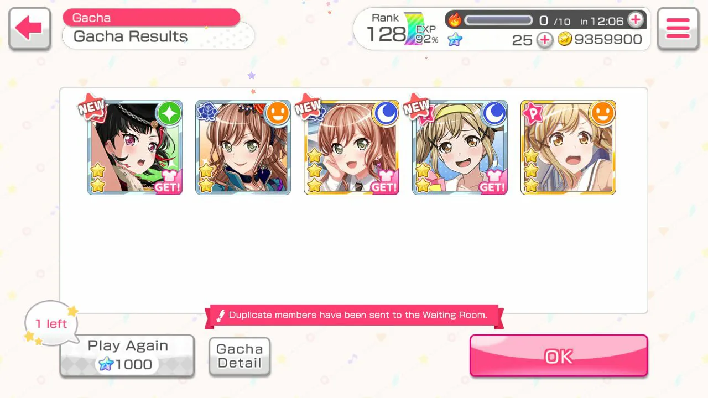
Task: Select the black-haired member card
Action: pyautogui.click(x=135, y=148)
